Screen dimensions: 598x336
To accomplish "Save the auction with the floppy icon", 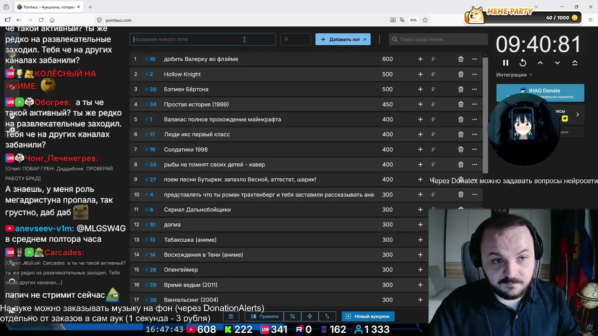I will point(231,316).
